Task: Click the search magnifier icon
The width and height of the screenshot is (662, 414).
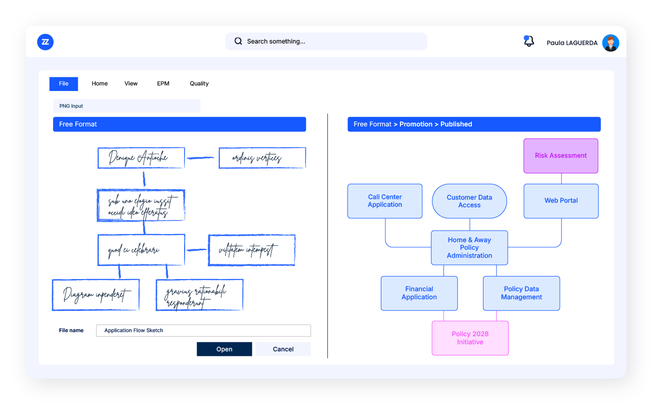Action: pos(238,41)
